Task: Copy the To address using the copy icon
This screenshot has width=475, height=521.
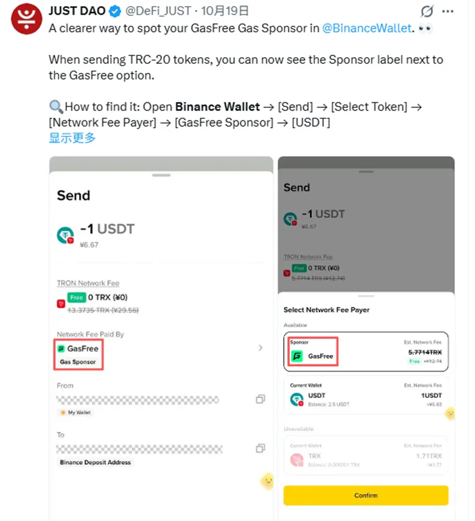Action: tap(261, 448)
